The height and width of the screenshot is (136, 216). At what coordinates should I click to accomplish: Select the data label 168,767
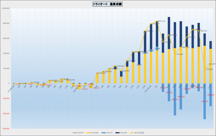tap(126, 71)
